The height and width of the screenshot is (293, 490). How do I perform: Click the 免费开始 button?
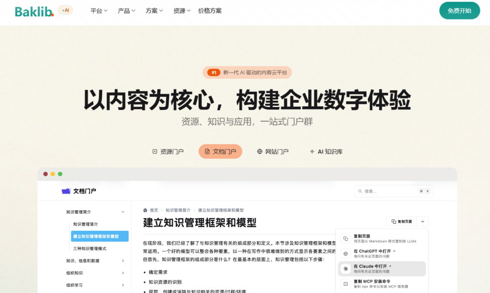tap(459, 11)
